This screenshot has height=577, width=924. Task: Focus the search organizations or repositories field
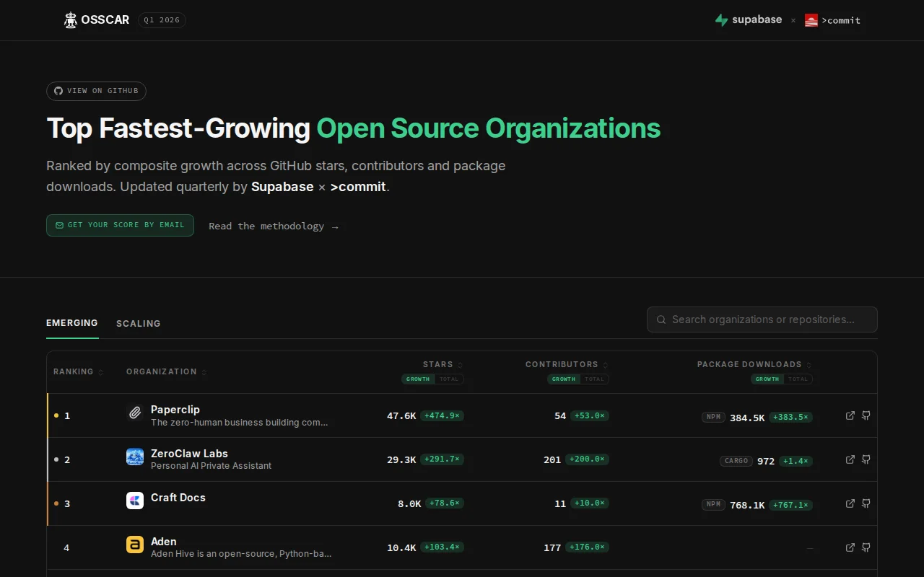tap(762, 320)
